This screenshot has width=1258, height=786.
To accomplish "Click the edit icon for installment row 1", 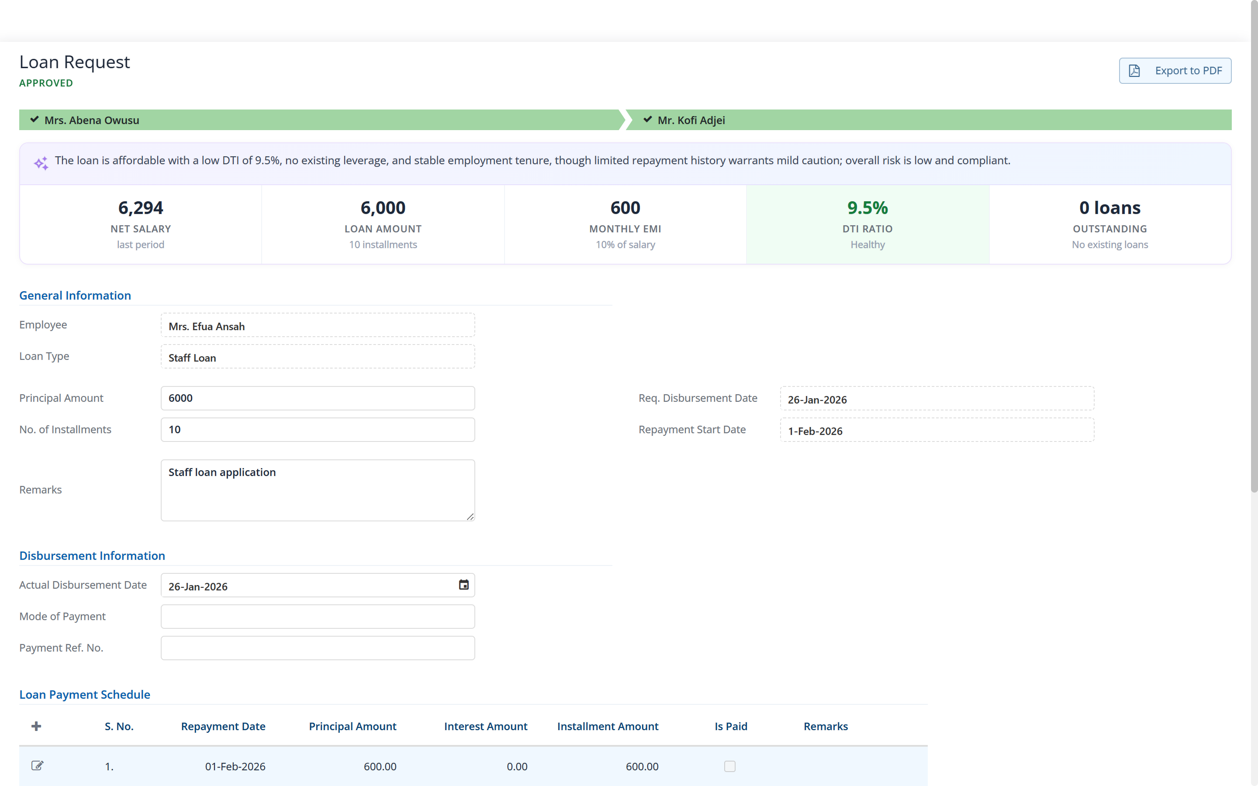I will (x=38, y=766).
